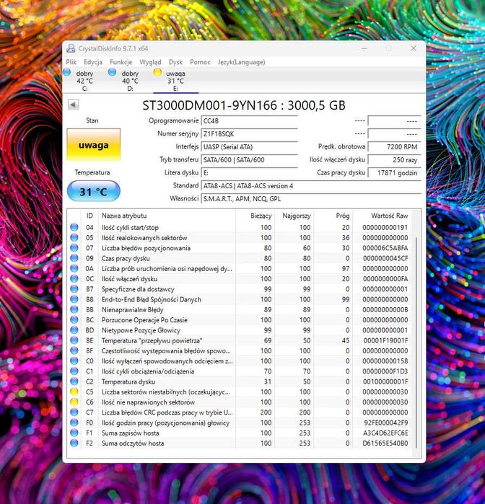Click blue status dot for Nienaprawialne Błędy
The width and height of the screenshot is (485, 504).
(x=74, y=309)
